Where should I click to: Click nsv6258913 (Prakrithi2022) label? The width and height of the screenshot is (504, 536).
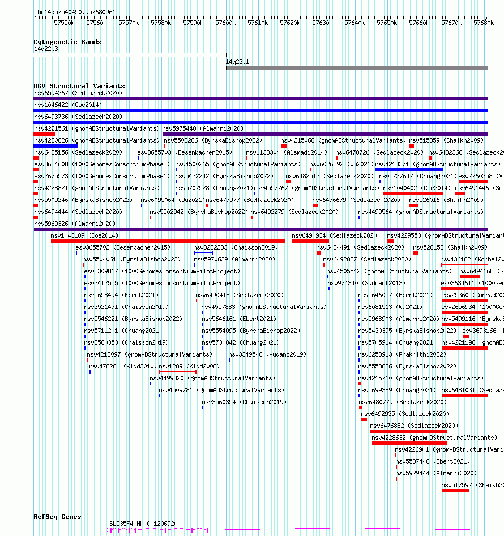(x=402, y=354)
